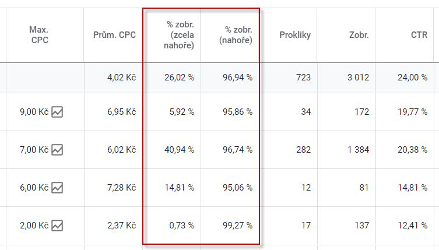This screenshot has height=250, width=439.
Task: Sort table by CTR column header
Action: point(419,35)
